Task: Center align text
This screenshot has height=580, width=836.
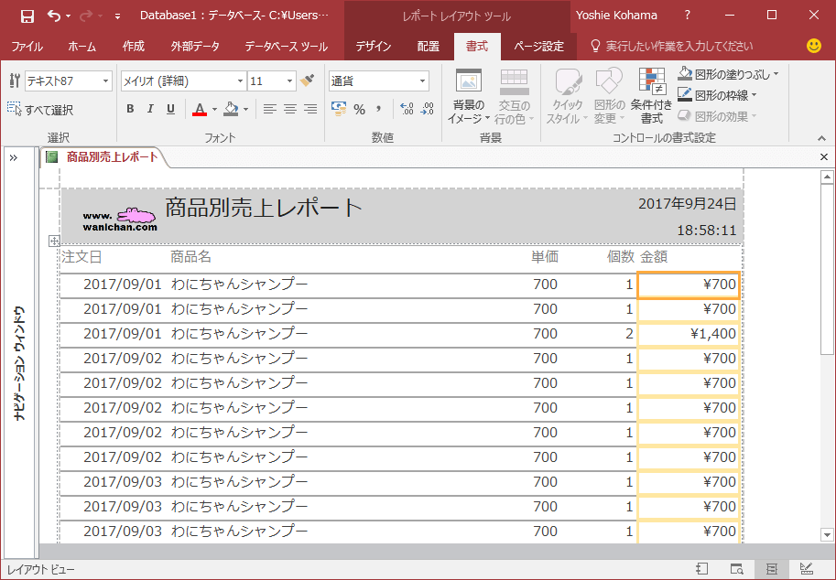Action: point(290,109)
